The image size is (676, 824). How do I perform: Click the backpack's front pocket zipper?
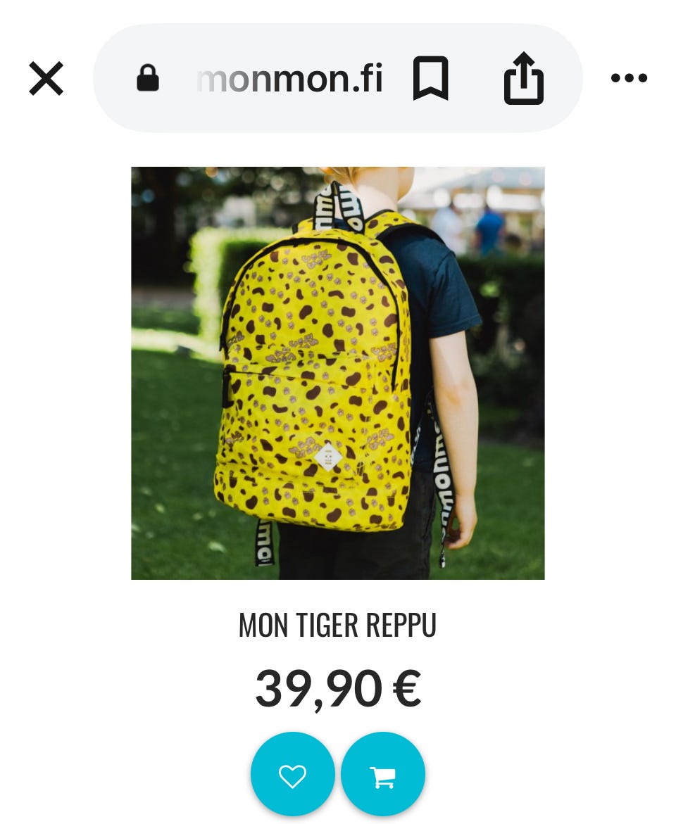(227, 386)
